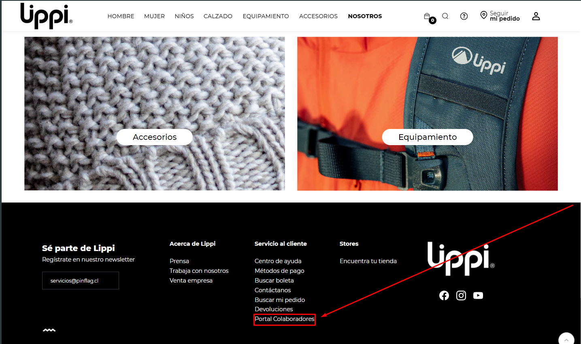Viewport: 581px width, 344px height.
Task: Click the user account icon
Action: [536, 16]
